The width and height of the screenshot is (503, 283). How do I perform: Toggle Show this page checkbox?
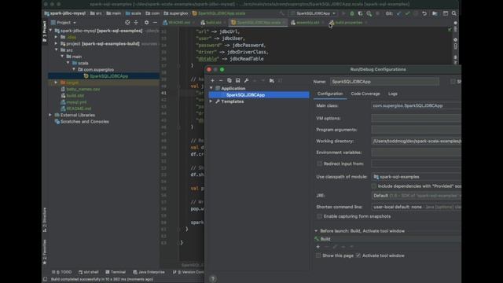pyautogui.click(x=318, y=255)
